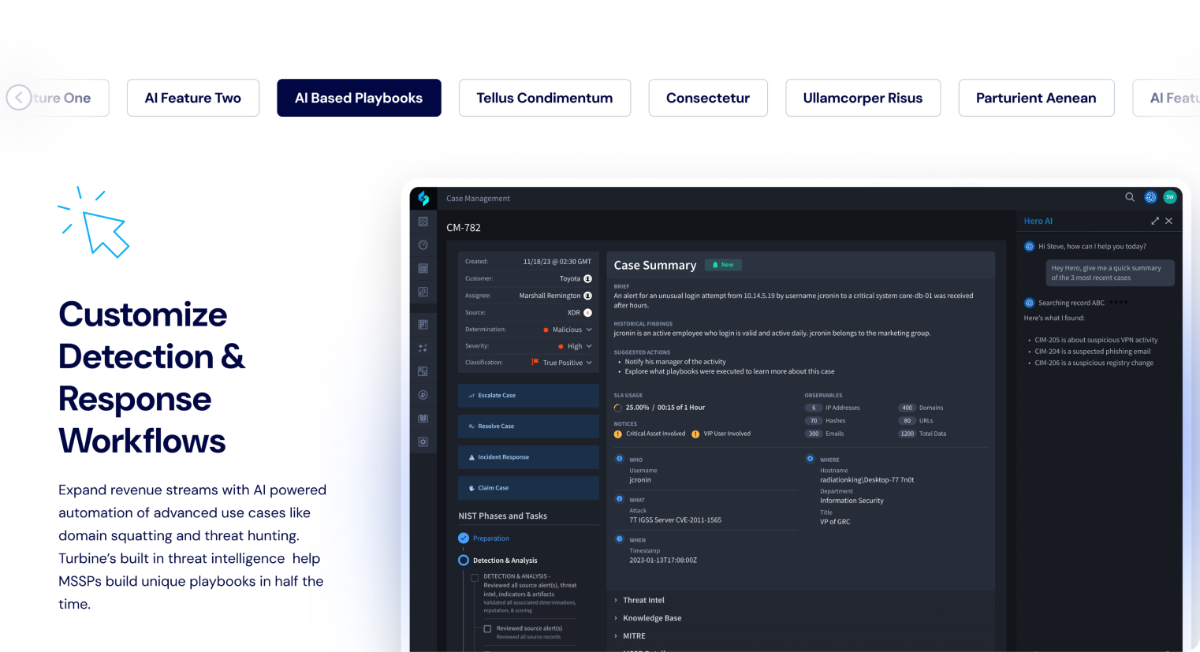Click the Case Management breadcrumb
This screenshot has width=1200, height=652.
point(478,199)
